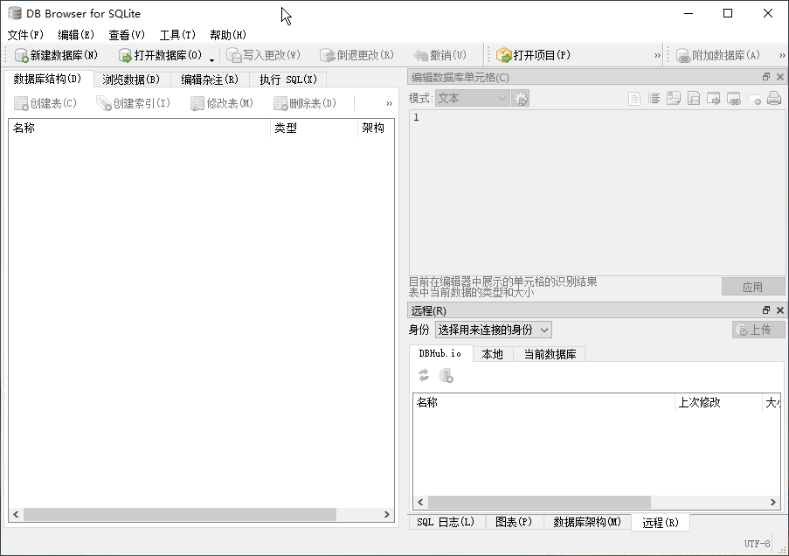Click right arrow of structure tree scrollbar
The image size is (789, 556).
[x=386, y=514]
